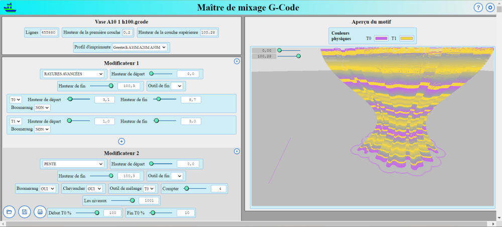Screen dimensions: 502x227
Task: Open the settings gear icon
Action: click(x=490, y=8)
